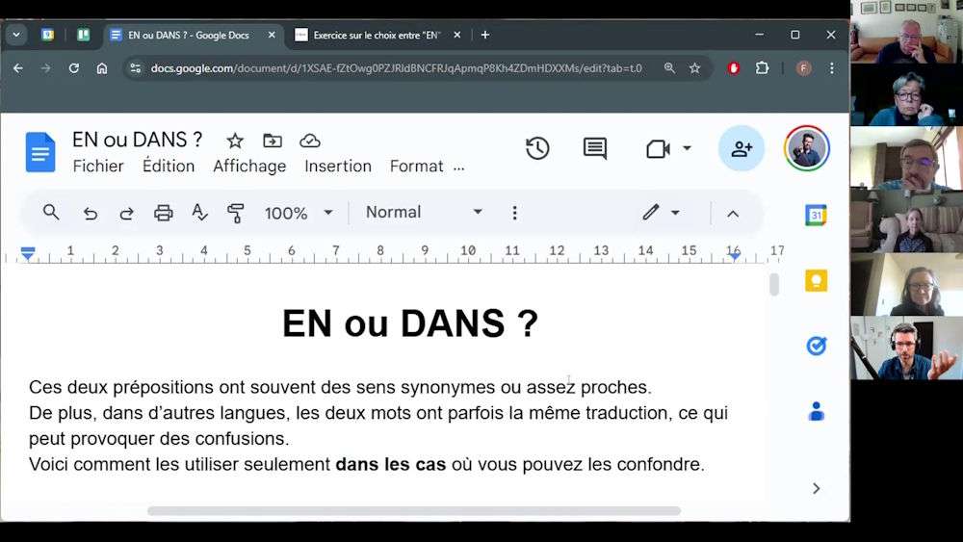Undo last action
The height and width of the screenshot is (542, 963).
tap(91, 213)
